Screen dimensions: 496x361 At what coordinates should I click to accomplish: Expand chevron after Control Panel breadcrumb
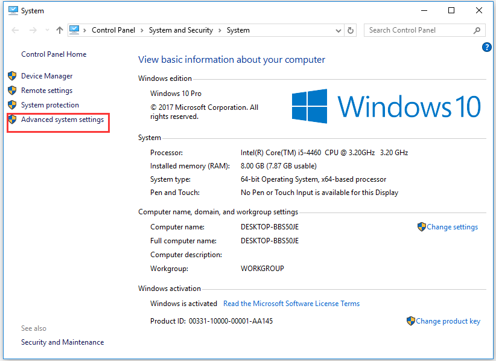click(142, 30)
